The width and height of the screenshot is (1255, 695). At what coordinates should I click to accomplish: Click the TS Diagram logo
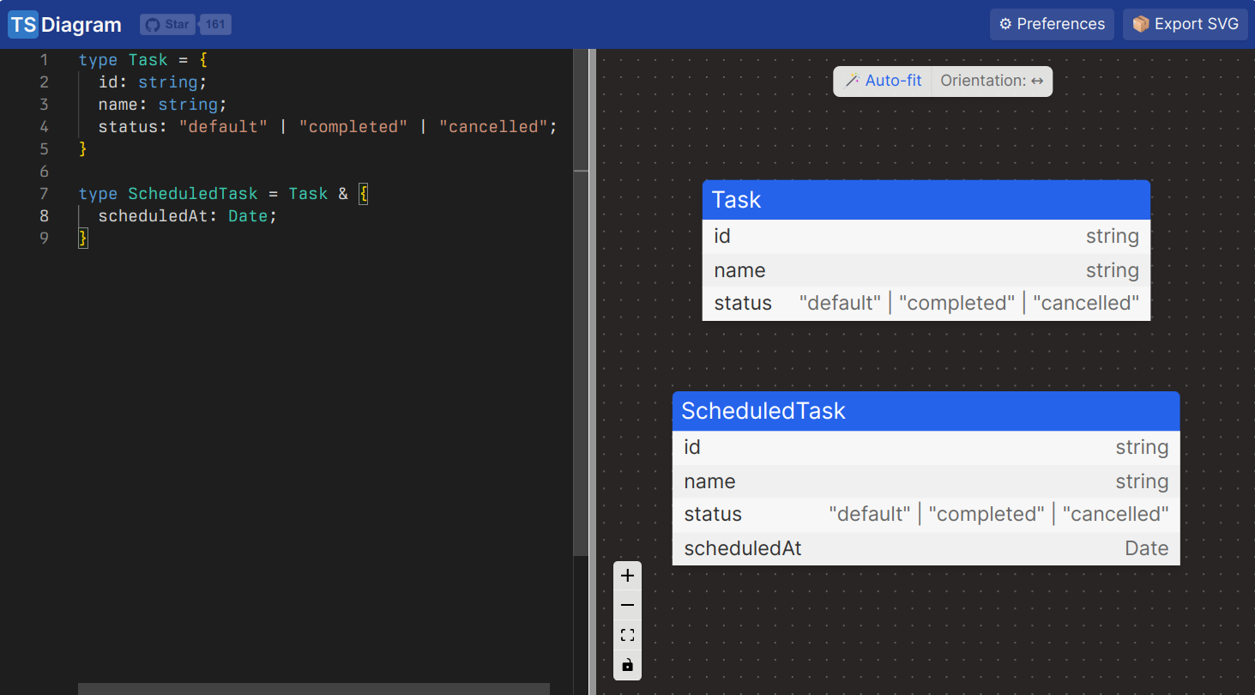[x=65, y=24]
